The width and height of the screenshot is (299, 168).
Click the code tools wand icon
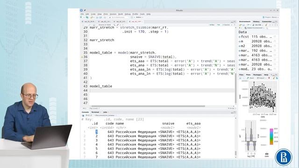(x=118, y=25)
